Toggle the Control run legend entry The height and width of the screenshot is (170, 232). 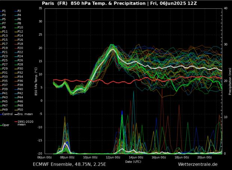(7, 114)
